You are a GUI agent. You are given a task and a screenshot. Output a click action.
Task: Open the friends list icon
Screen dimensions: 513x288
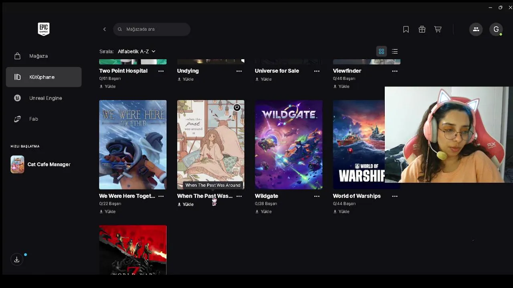[476, 29]
